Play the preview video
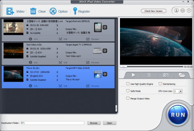 point(133,75)
